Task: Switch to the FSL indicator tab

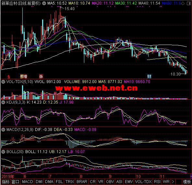Action: click(59, 182)
